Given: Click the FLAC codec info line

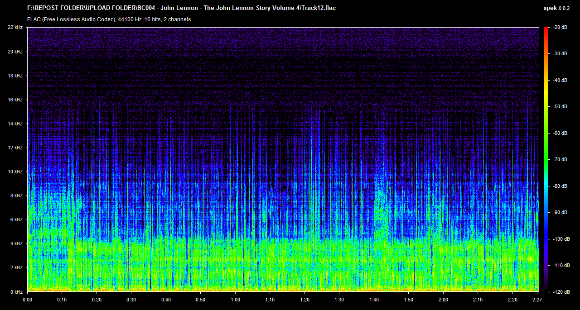Looking at the screenshot, I should coord(109,19).
